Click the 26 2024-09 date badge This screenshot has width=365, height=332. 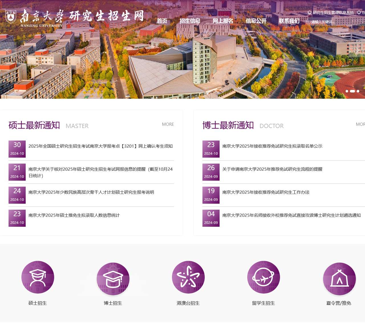pos(211,172)
